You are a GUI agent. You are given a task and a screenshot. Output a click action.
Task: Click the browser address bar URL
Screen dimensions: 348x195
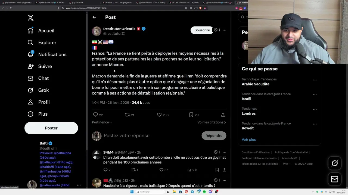86,8
